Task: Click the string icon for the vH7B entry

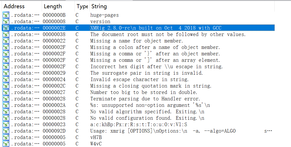Action: [6, 137]
